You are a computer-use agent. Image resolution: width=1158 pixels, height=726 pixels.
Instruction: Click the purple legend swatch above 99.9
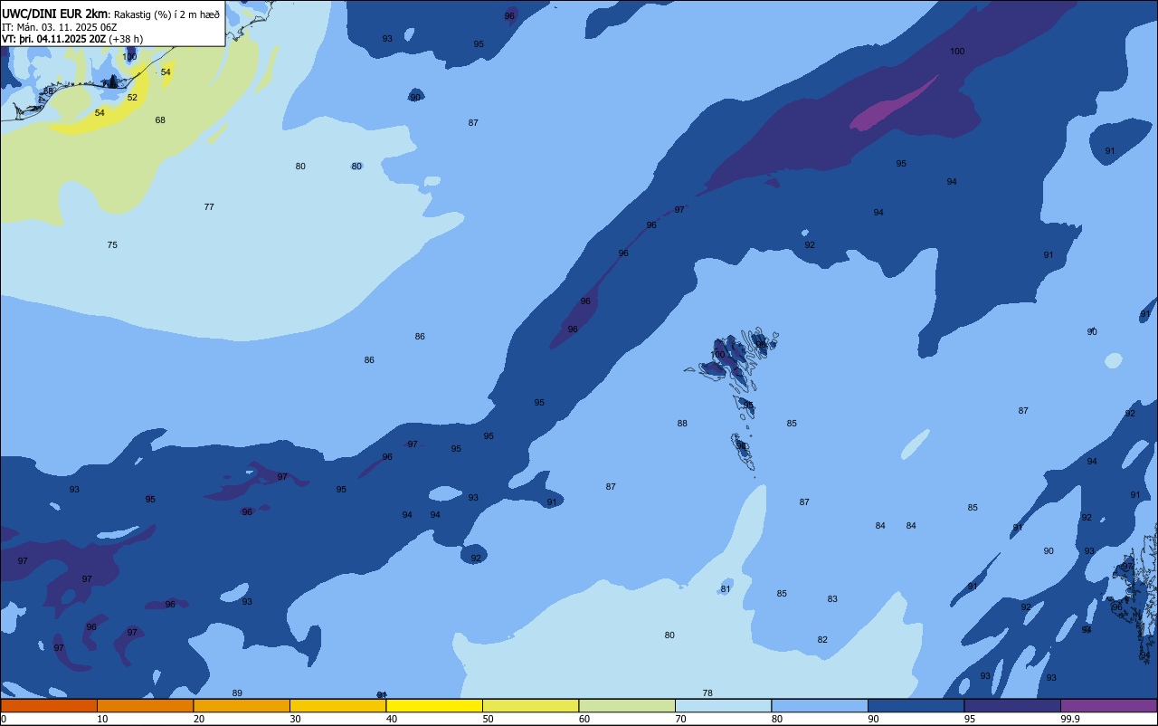coord(1108,705)
